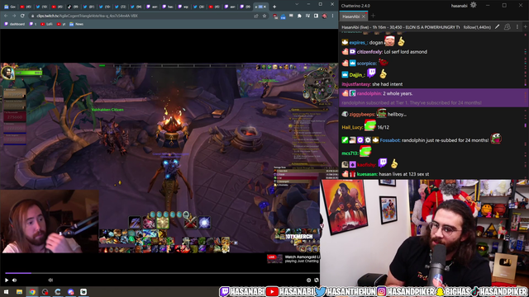Close the HasanAbi chat tab
The image size is (529, 297).
click(x=364, y=16)
